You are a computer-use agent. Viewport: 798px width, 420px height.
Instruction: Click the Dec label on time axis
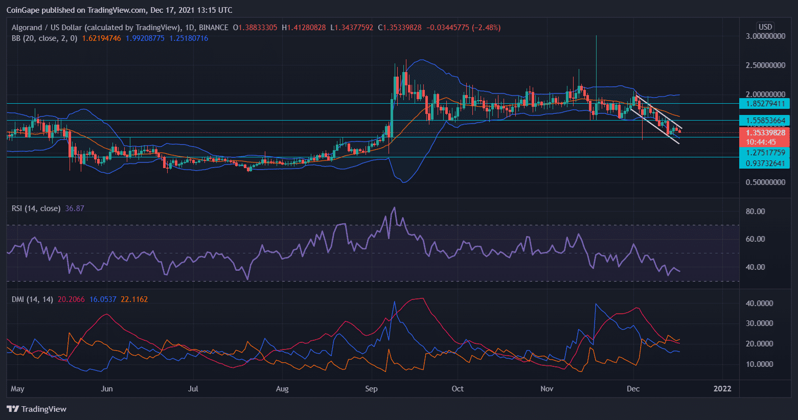coord(633,389)
